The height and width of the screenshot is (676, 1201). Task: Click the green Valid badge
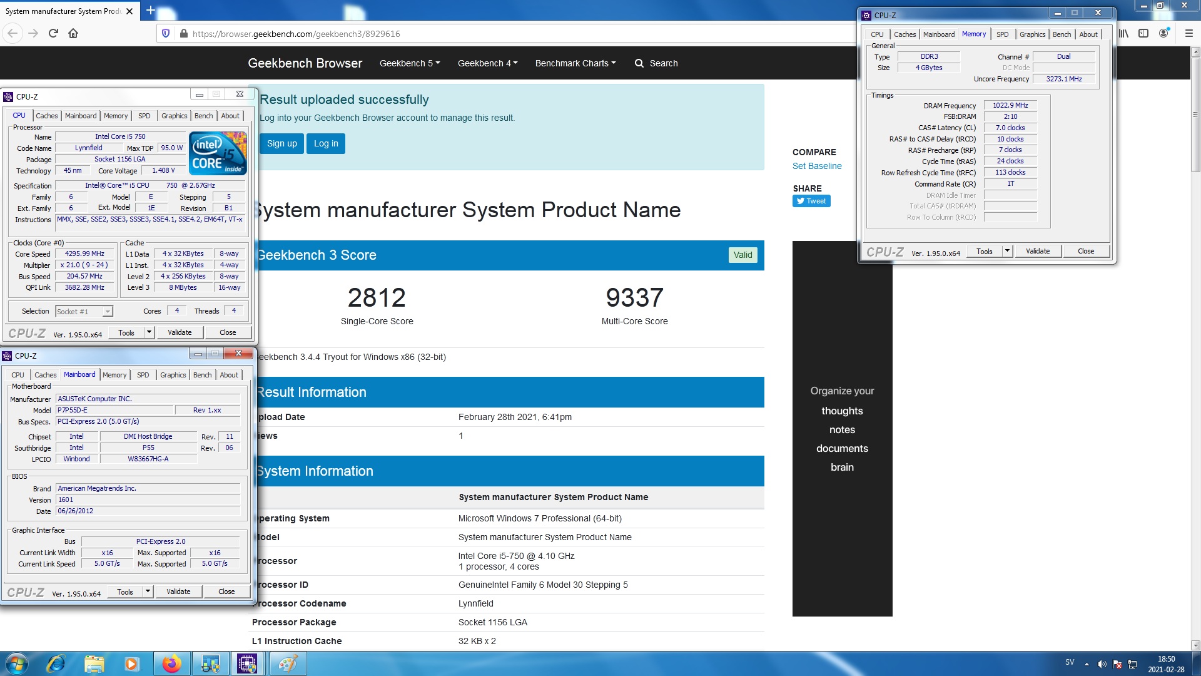point(742,255)
